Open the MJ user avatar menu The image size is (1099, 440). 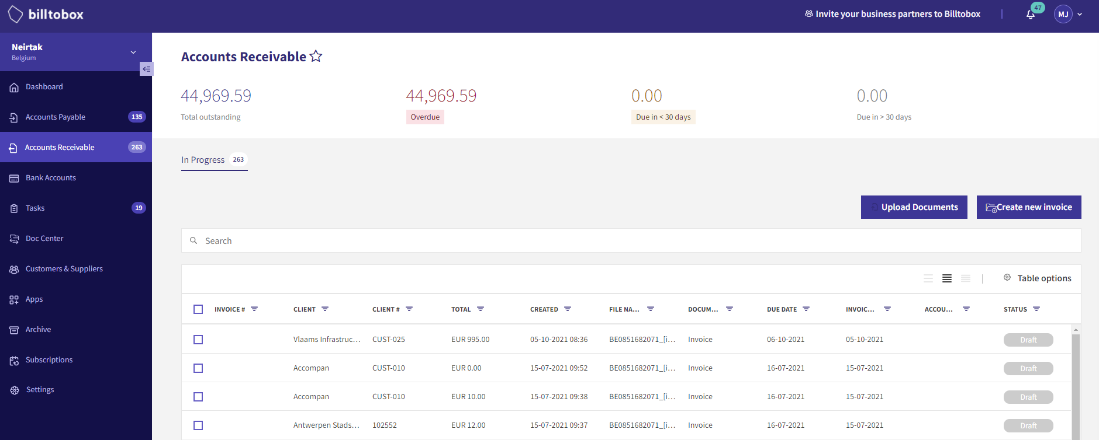[1063, 14]
